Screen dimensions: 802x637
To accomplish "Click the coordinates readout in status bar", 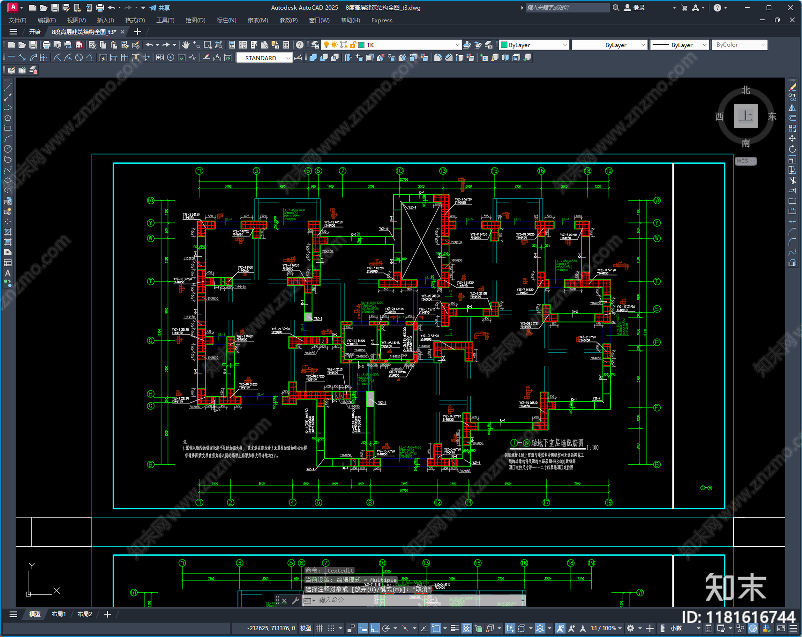I will [x=271, y=628].
